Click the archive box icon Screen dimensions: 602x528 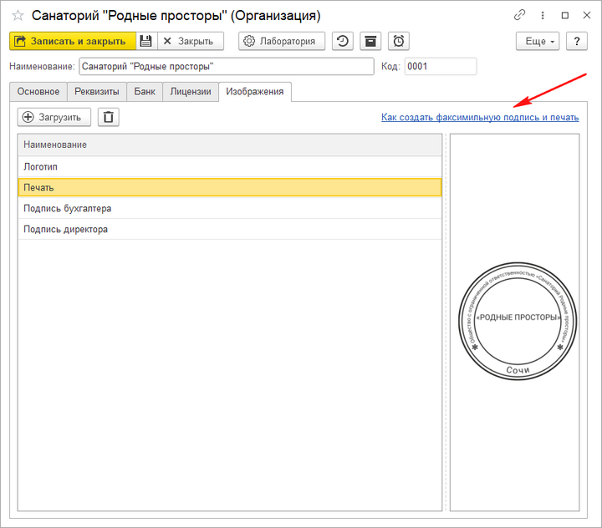click(x=370, y=41)
